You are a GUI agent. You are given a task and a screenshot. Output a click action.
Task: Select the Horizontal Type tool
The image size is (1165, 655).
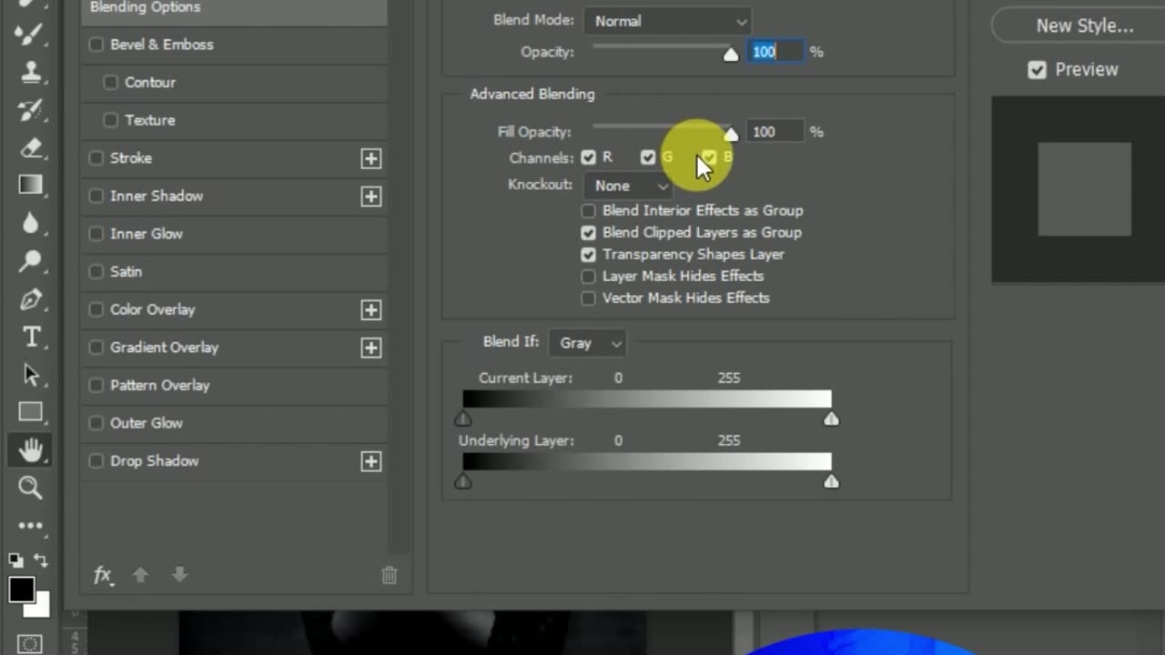click(31, 337)
